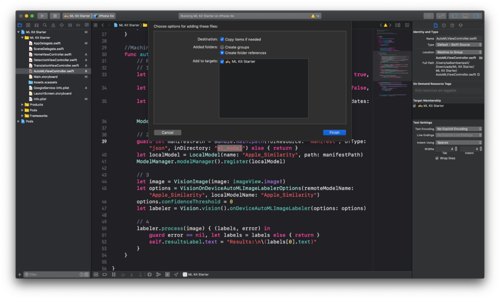
Task: Toggle source-control status filter icon
Action: (86, 275)
